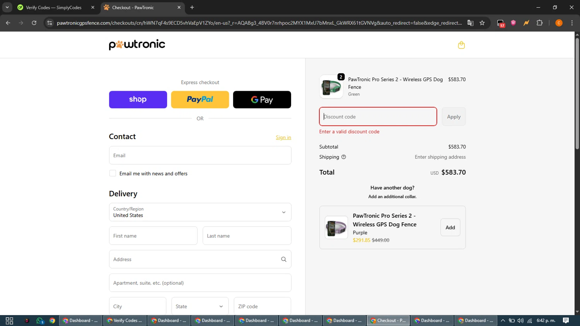Switch to Verify Codes window in taskbar
This screenshot has height=326, width=580.
tap(125, 321)
